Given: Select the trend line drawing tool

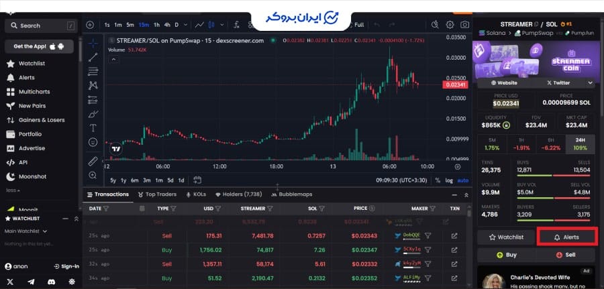Looking at the screenshot, I should (93, 56).
